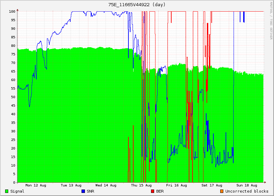Click the Signal legend label
This screenshot has width=274, height=196.
[17, 191]
